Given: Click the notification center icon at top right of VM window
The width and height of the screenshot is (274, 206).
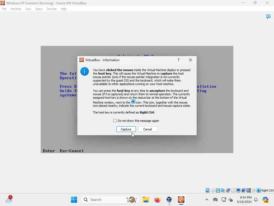Looking at the screenshot, I should point(268,16).
